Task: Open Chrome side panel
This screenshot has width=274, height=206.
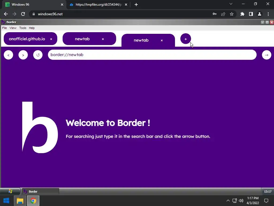Action: click(251, 14)
